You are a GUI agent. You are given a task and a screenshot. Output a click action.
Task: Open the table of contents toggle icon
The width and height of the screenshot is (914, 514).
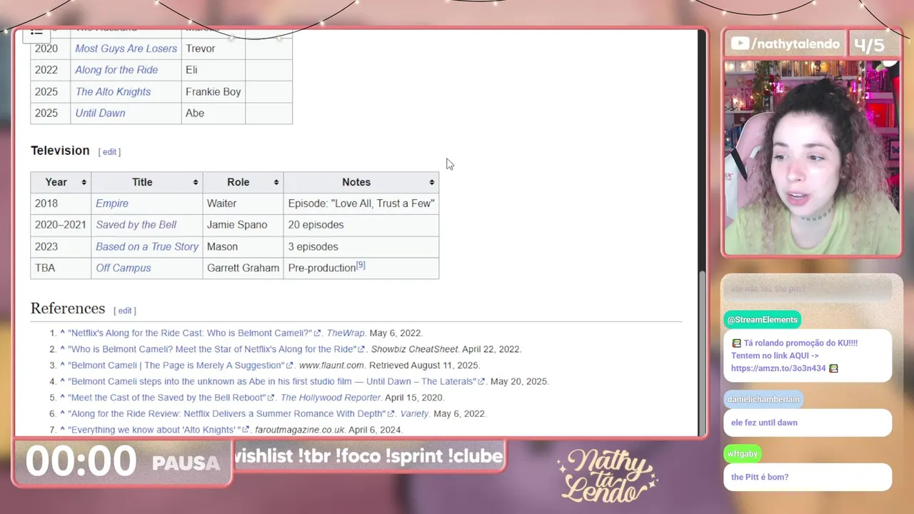coord(36,32)
